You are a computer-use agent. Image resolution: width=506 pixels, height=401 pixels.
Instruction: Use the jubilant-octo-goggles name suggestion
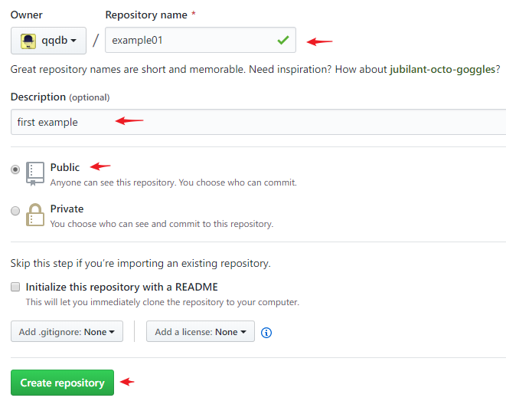pos(442,69)
